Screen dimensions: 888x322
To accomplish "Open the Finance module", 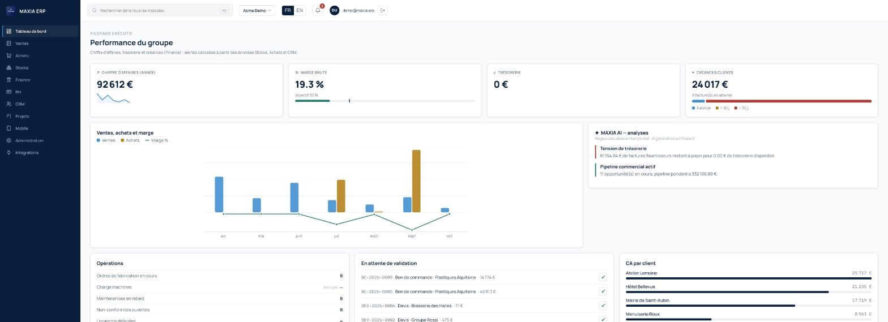I will coord(40,80).
